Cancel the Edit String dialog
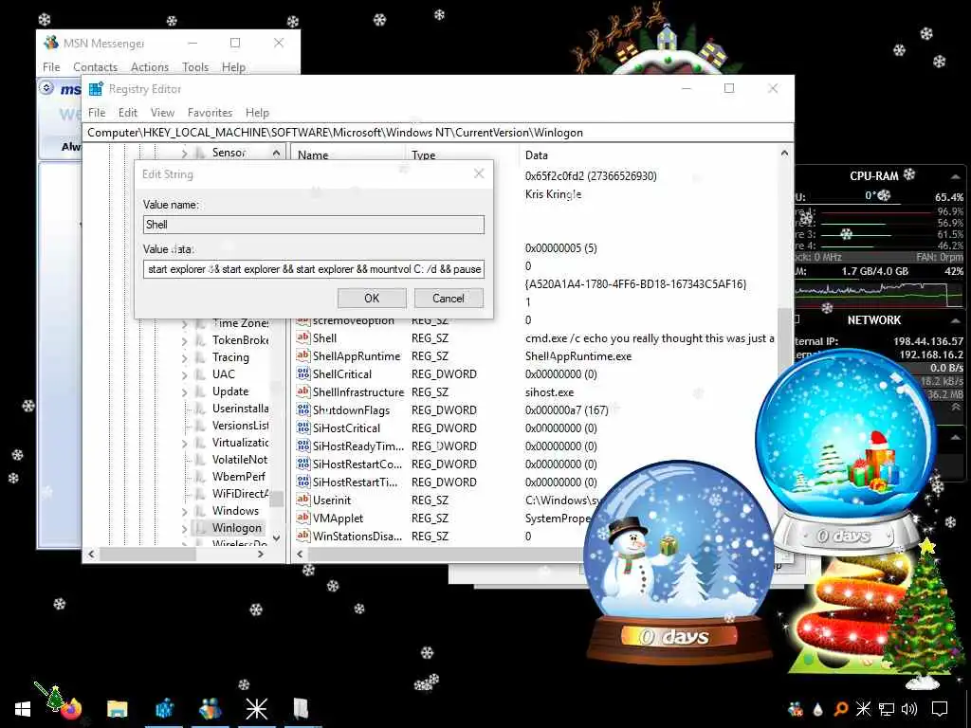The image size is (971, 728). 449,299
